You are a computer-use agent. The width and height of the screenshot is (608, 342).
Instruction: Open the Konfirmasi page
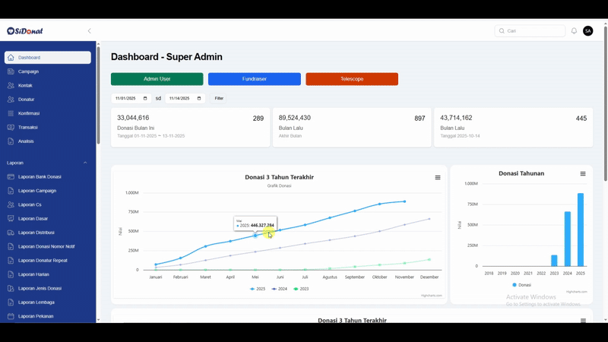click(x=48, y=113)
